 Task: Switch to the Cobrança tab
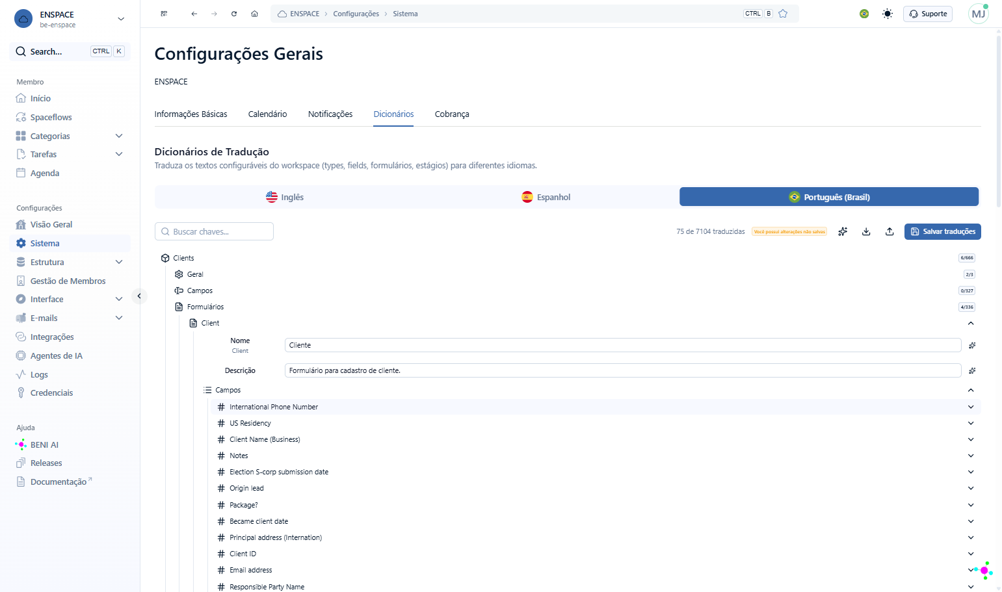tap(452, 114)
